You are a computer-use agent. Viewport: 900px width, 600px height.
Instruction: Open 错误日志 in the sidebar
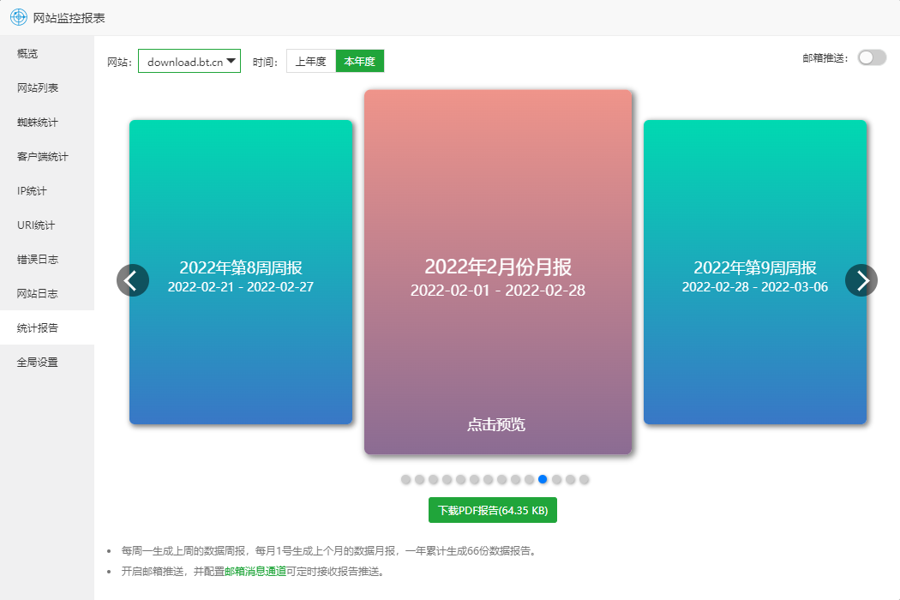[x=47, y=260]
